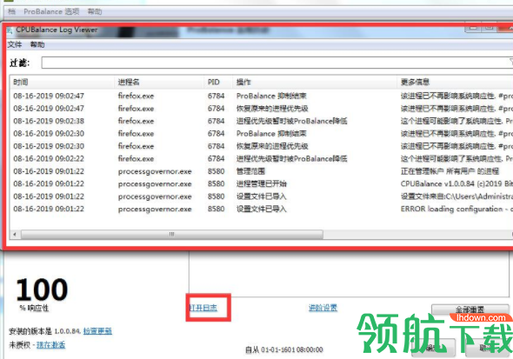Select the 08-16-2019 09:02:38 firefox.exe row
Screen dimensions: 513x359
click(261, 121)
